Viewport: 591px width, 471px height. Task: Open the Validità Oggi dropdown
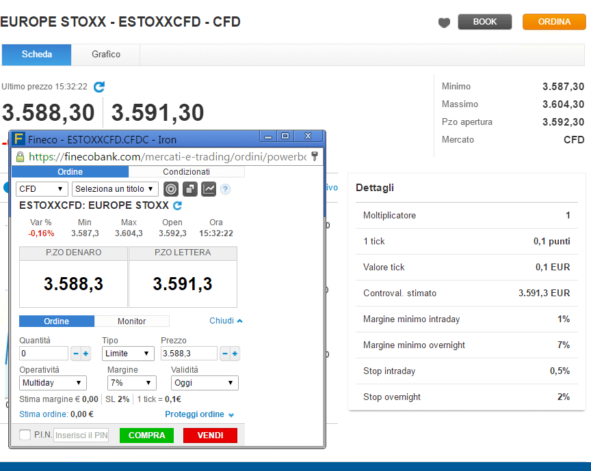point(205,383)
